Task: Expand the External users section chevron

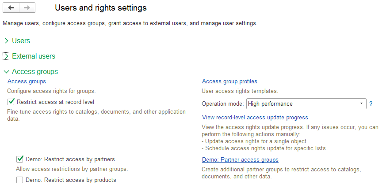Action: (7, 56)
